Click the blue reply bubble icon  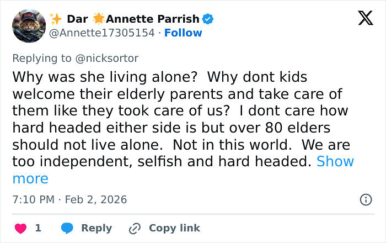(x=67, y=228)
